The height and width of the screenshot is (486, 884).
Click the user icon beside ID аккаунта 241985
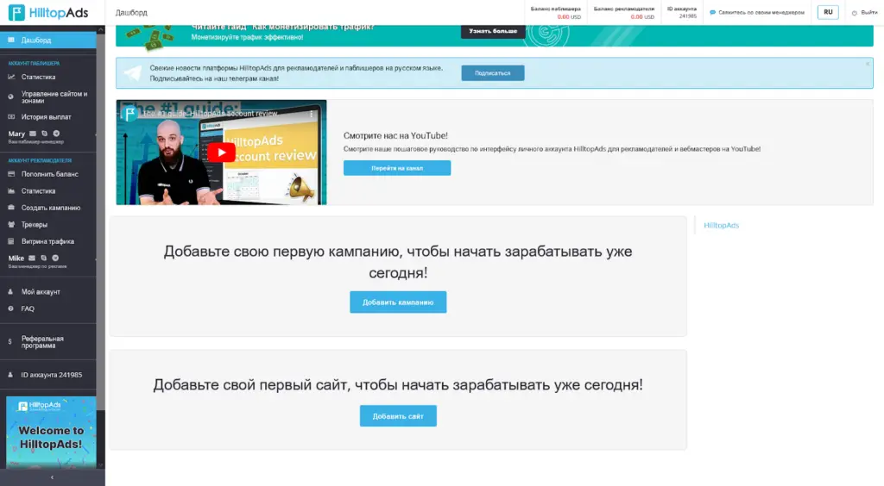coord(10,375)
